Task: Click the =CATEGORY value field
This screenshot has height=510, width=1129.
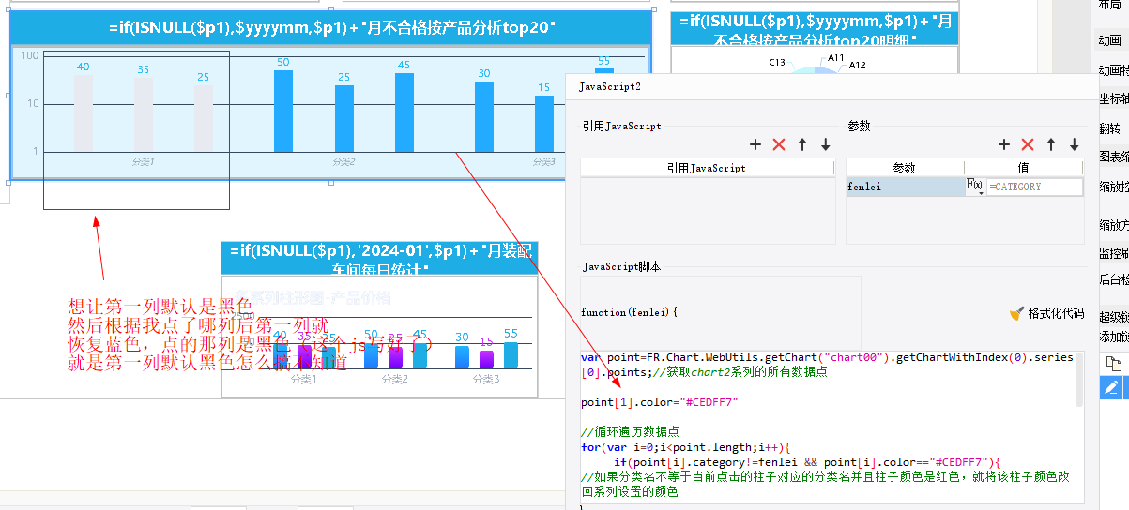Action: [x=1032, y=187]
